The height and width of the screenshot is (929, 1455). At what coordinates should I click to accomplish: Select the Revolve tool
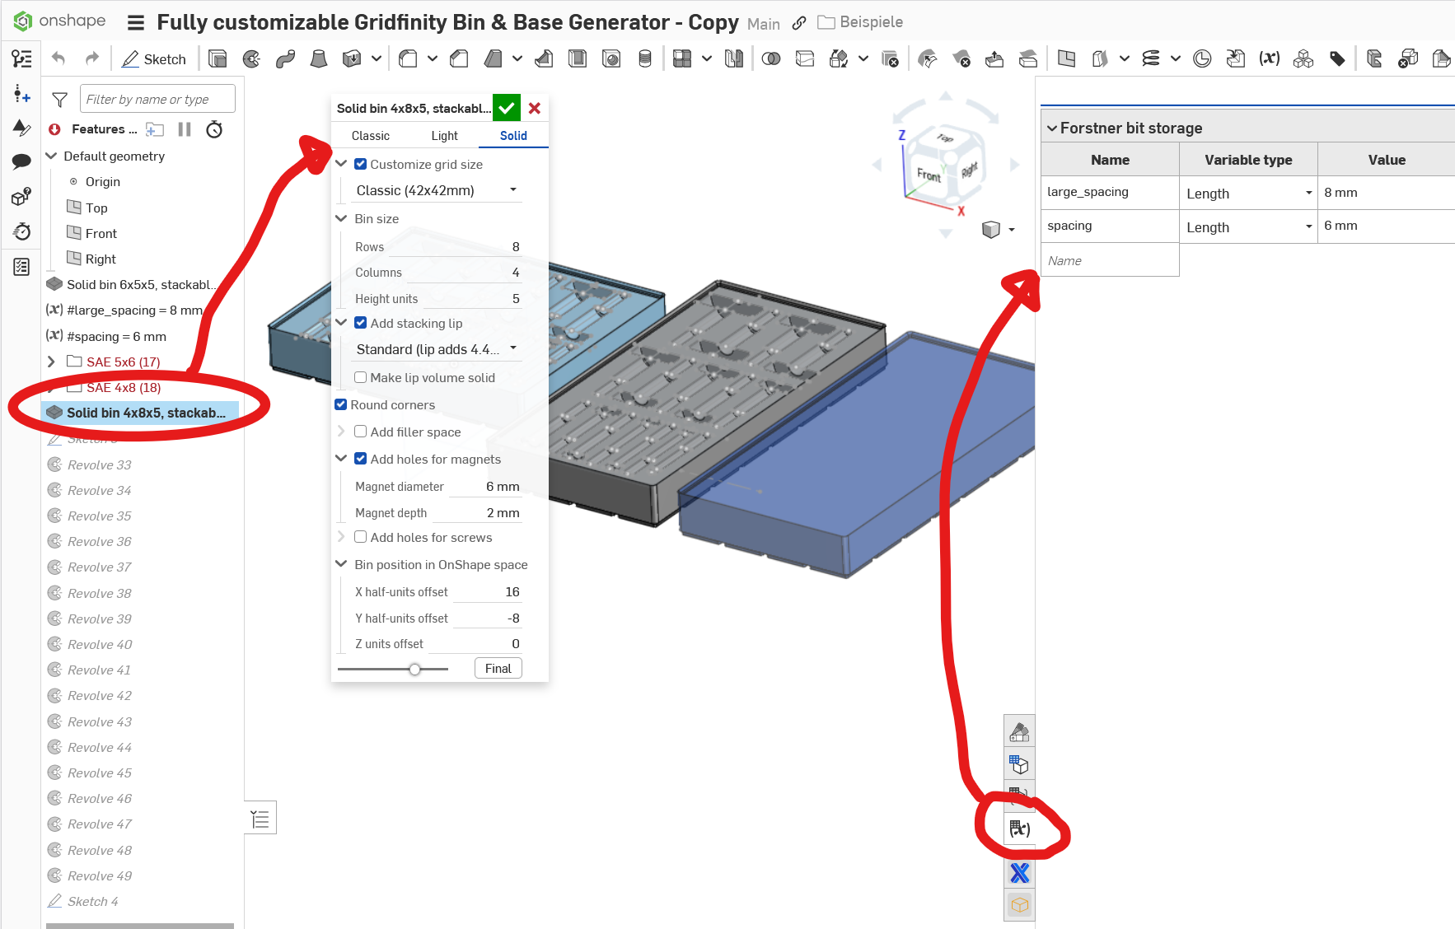coord(251,58)
